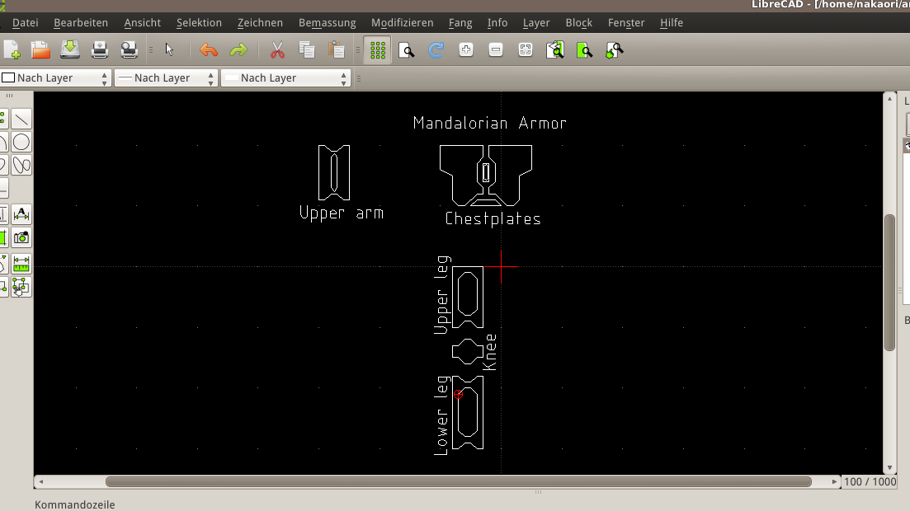Screen dimensions: 910x511
Task: Open the Selektion menu
Action: 199,22
